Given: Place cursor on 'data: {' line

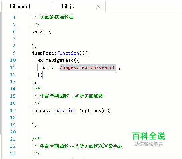Looking at the screenshot, I should 41,31.
